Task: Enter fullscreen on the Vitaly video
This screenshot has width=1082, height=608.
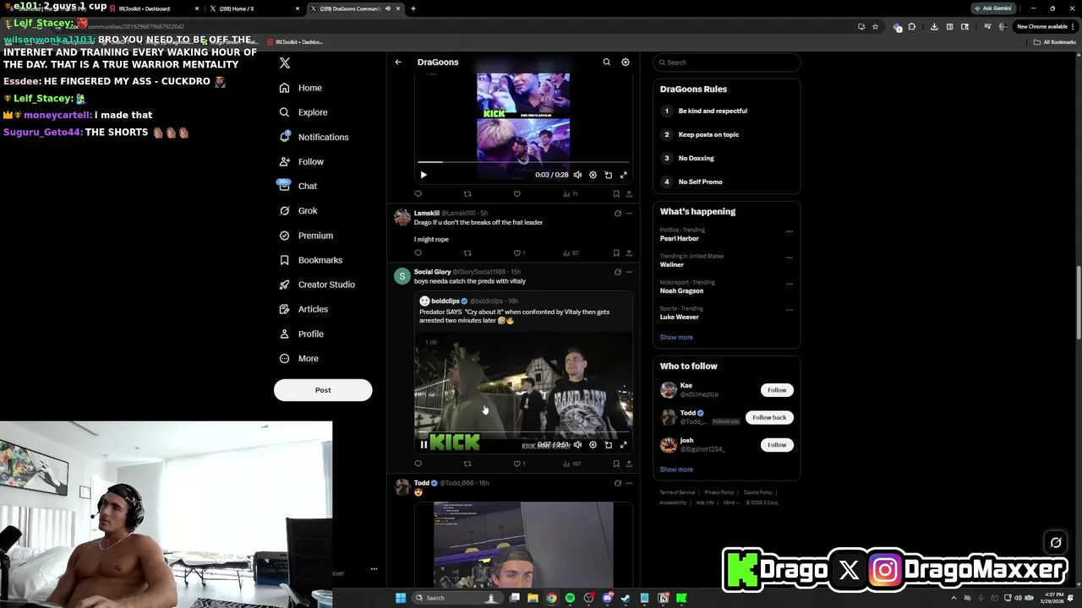Action: pos(624,445)
